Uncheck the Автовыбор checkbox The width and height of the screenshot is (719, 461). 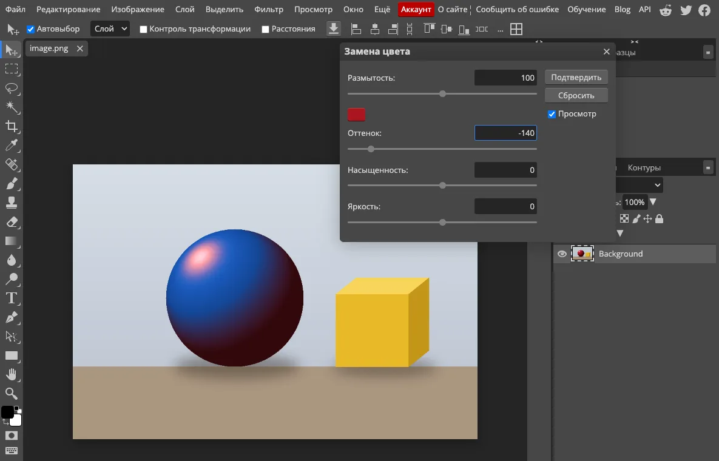click(x=31, y=29)
